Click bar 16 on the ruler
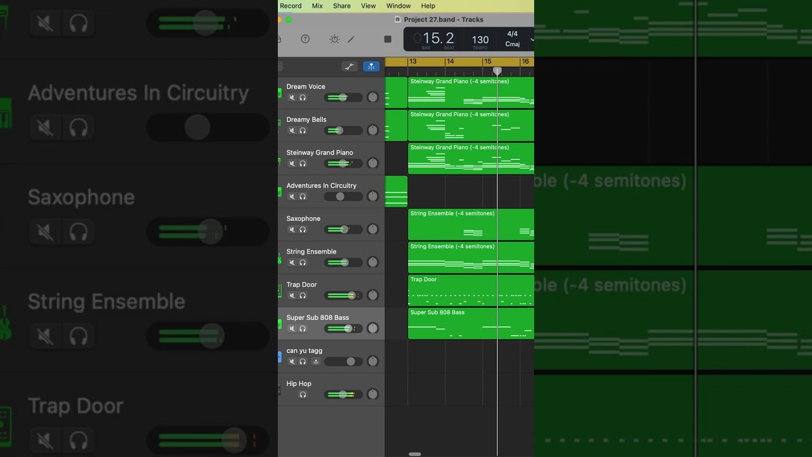The width and height of the screenshot is (812, 457). click(525, 62)
